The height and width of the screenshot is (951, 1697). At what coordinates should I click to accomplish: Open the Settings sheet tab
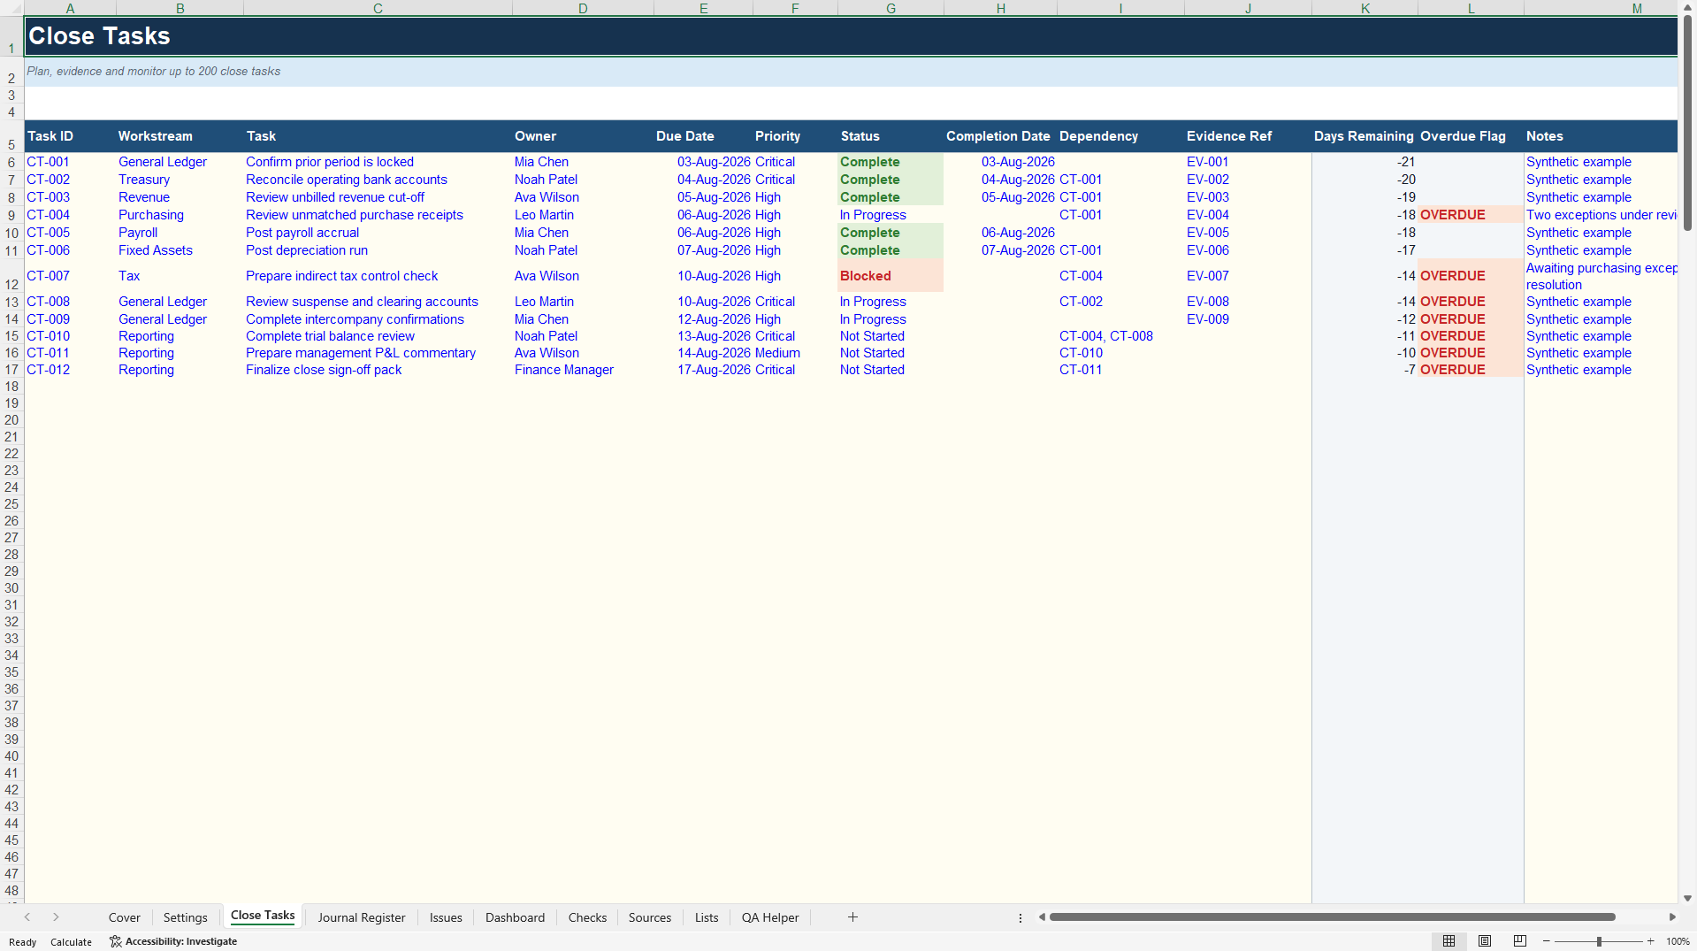coord(186,917)
